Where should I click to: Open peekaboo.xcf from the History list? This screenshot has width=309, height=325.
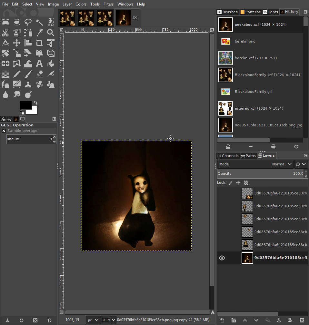click(260, 25)
